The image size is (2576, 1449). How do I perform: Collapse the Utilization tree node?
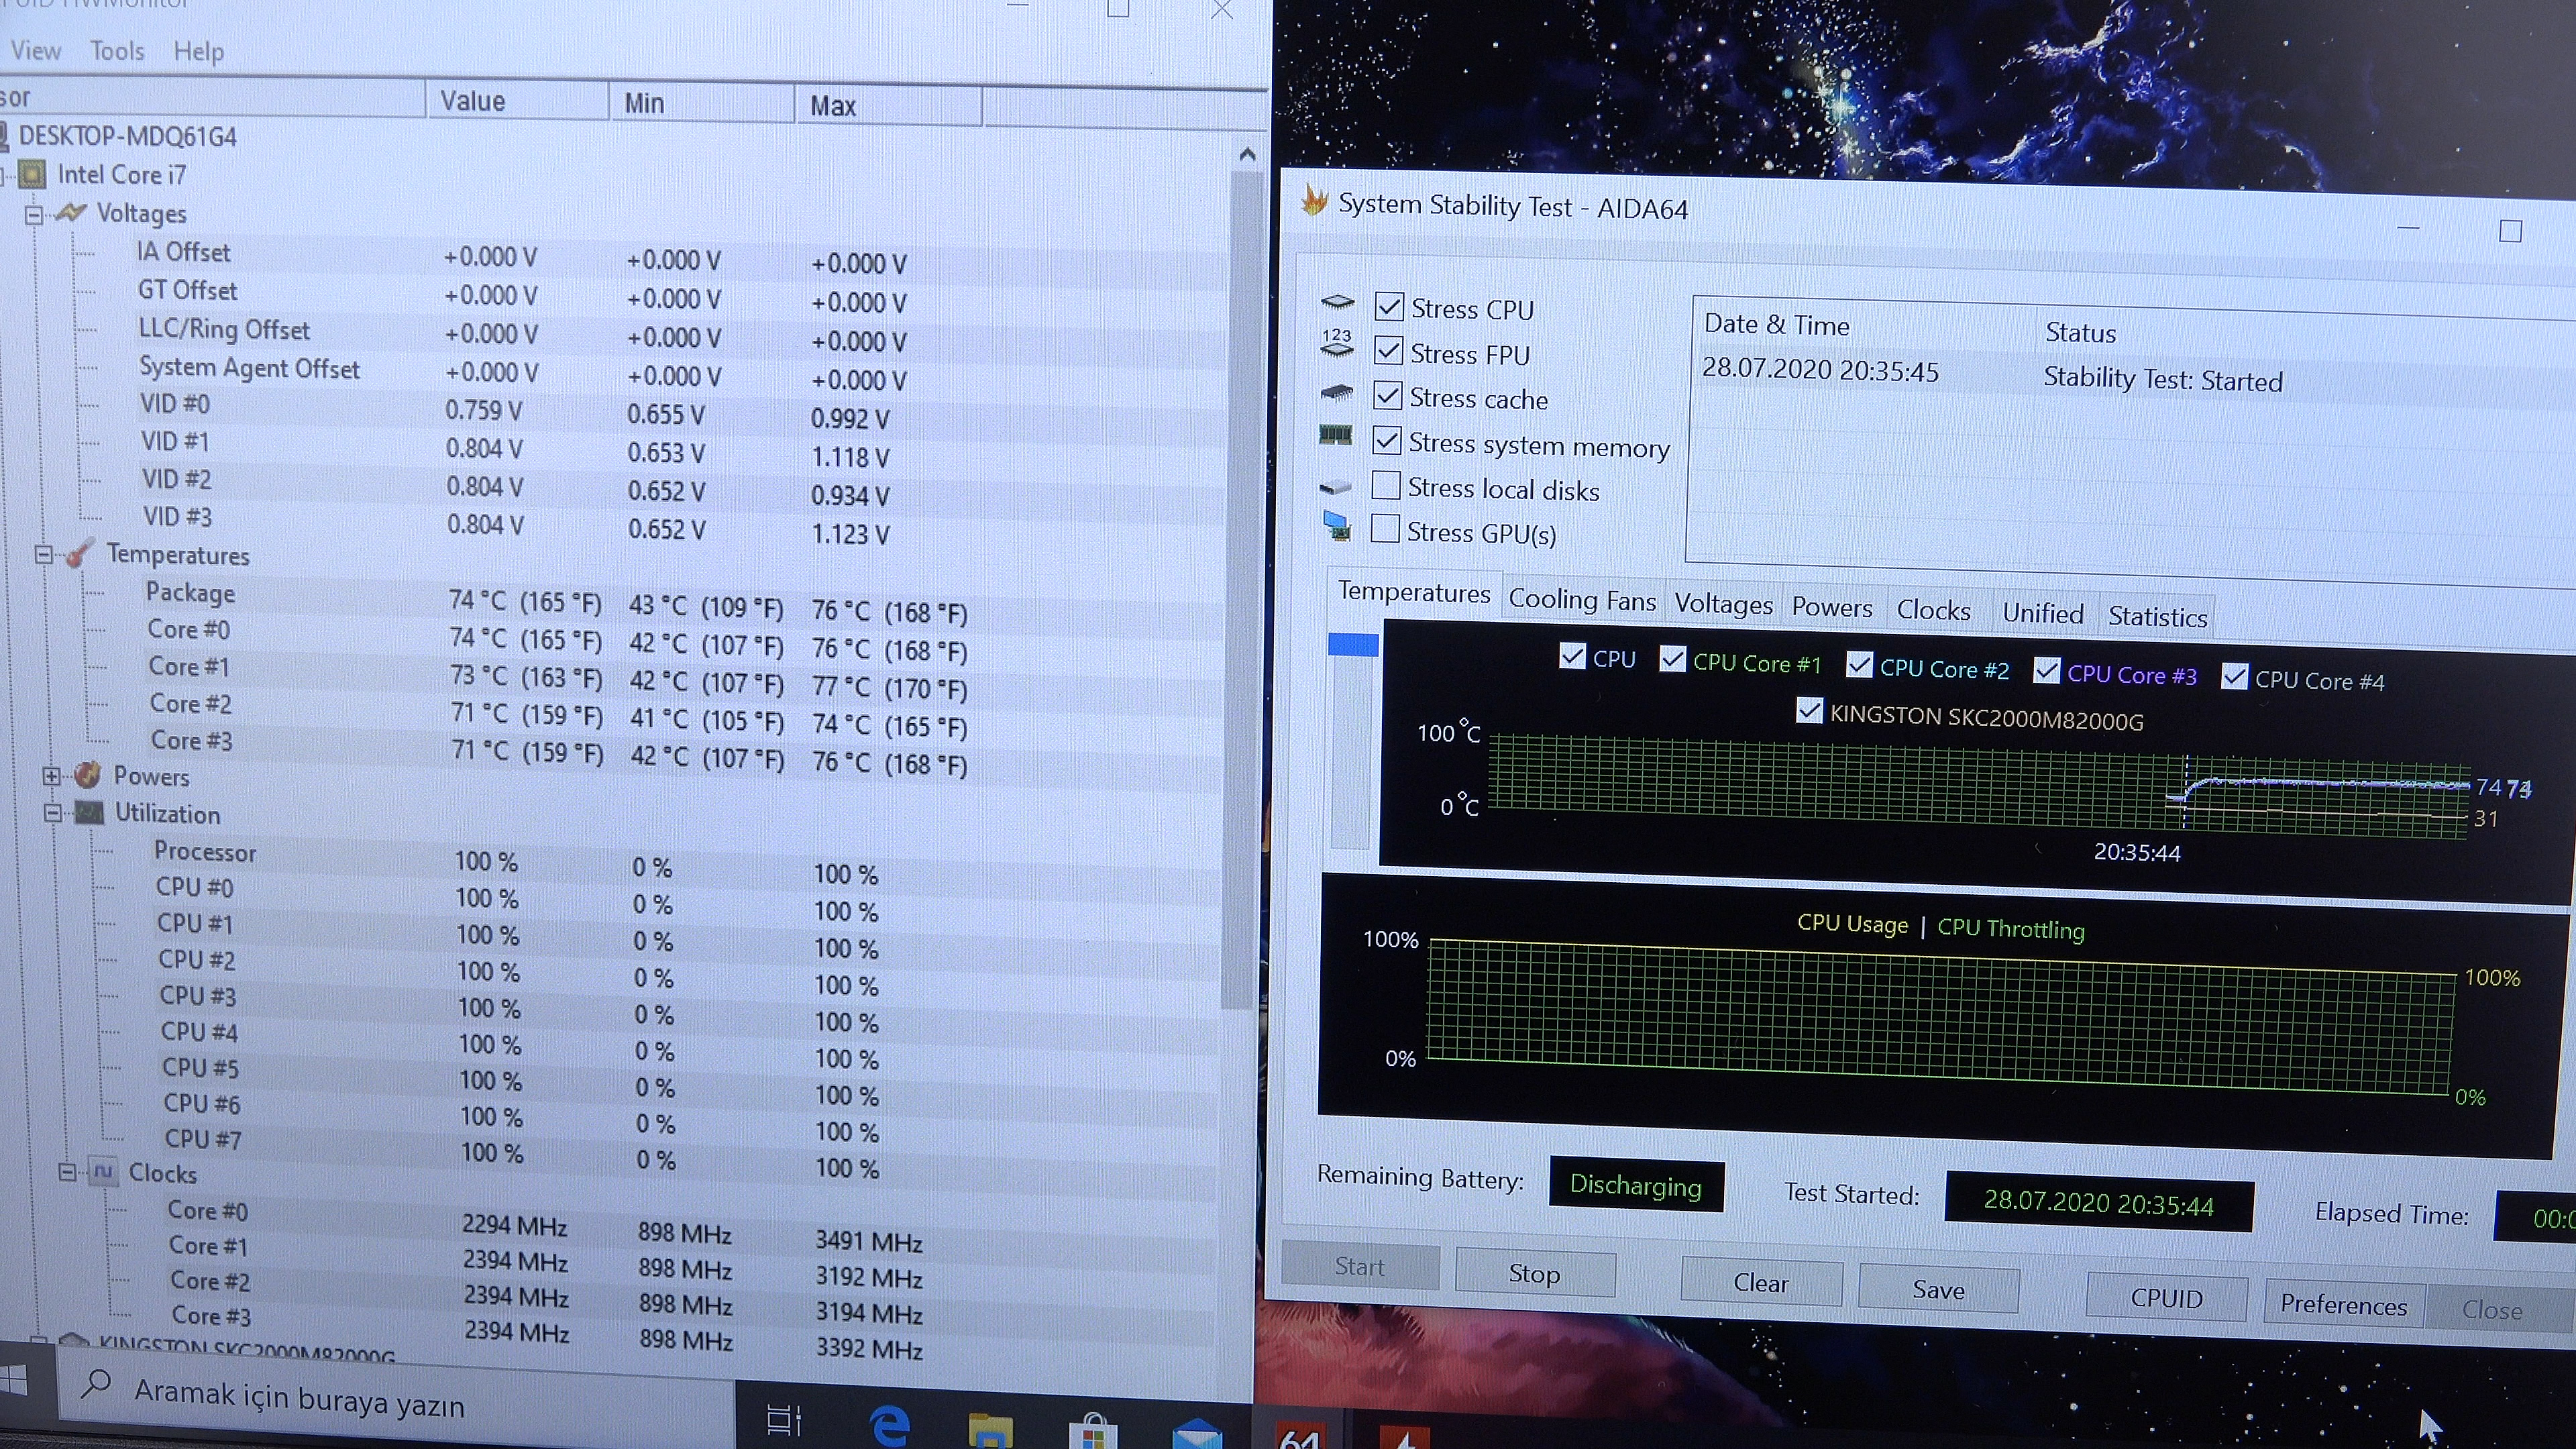point(53,813)
